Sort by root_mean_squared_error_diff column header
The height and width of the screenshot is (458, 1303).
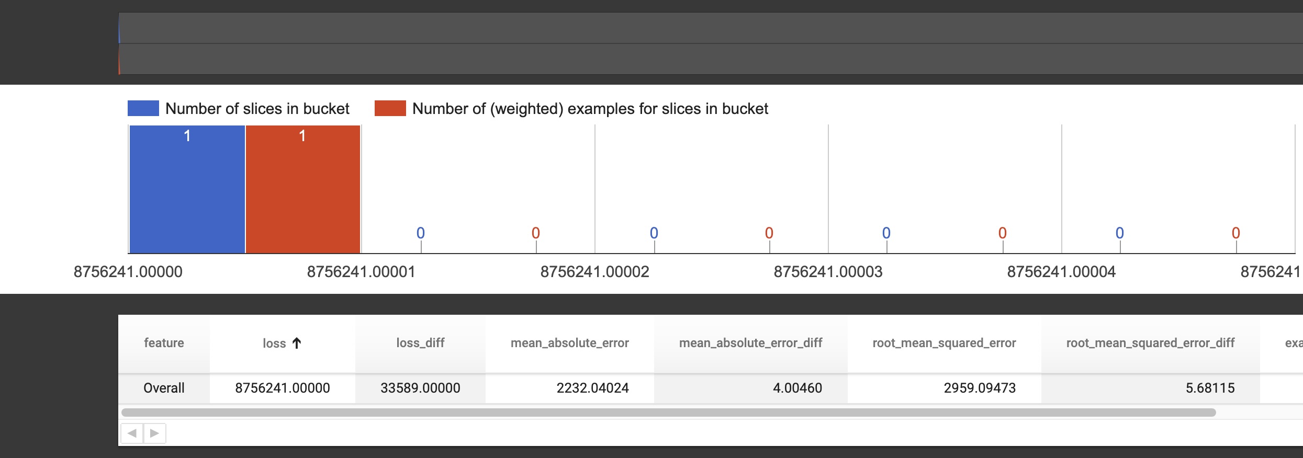[x=1150, y=343]
